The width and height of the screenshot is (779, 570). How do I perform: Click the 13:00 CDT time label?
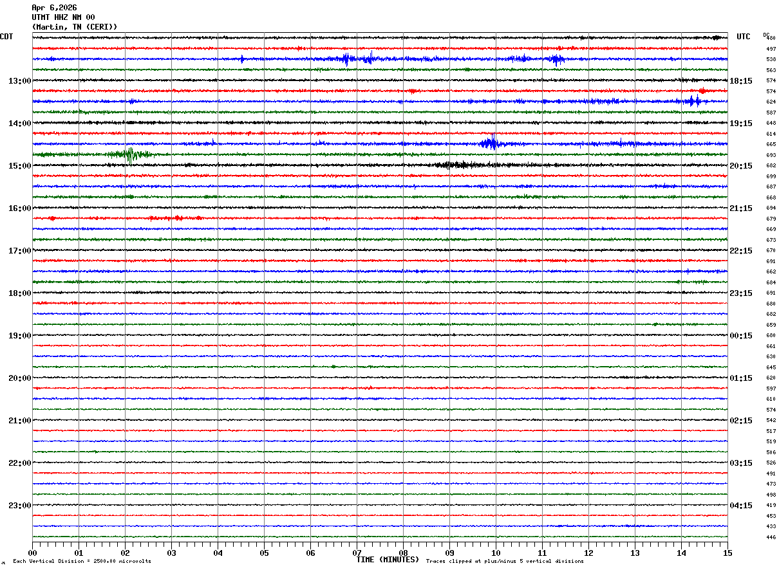[19, 80]
